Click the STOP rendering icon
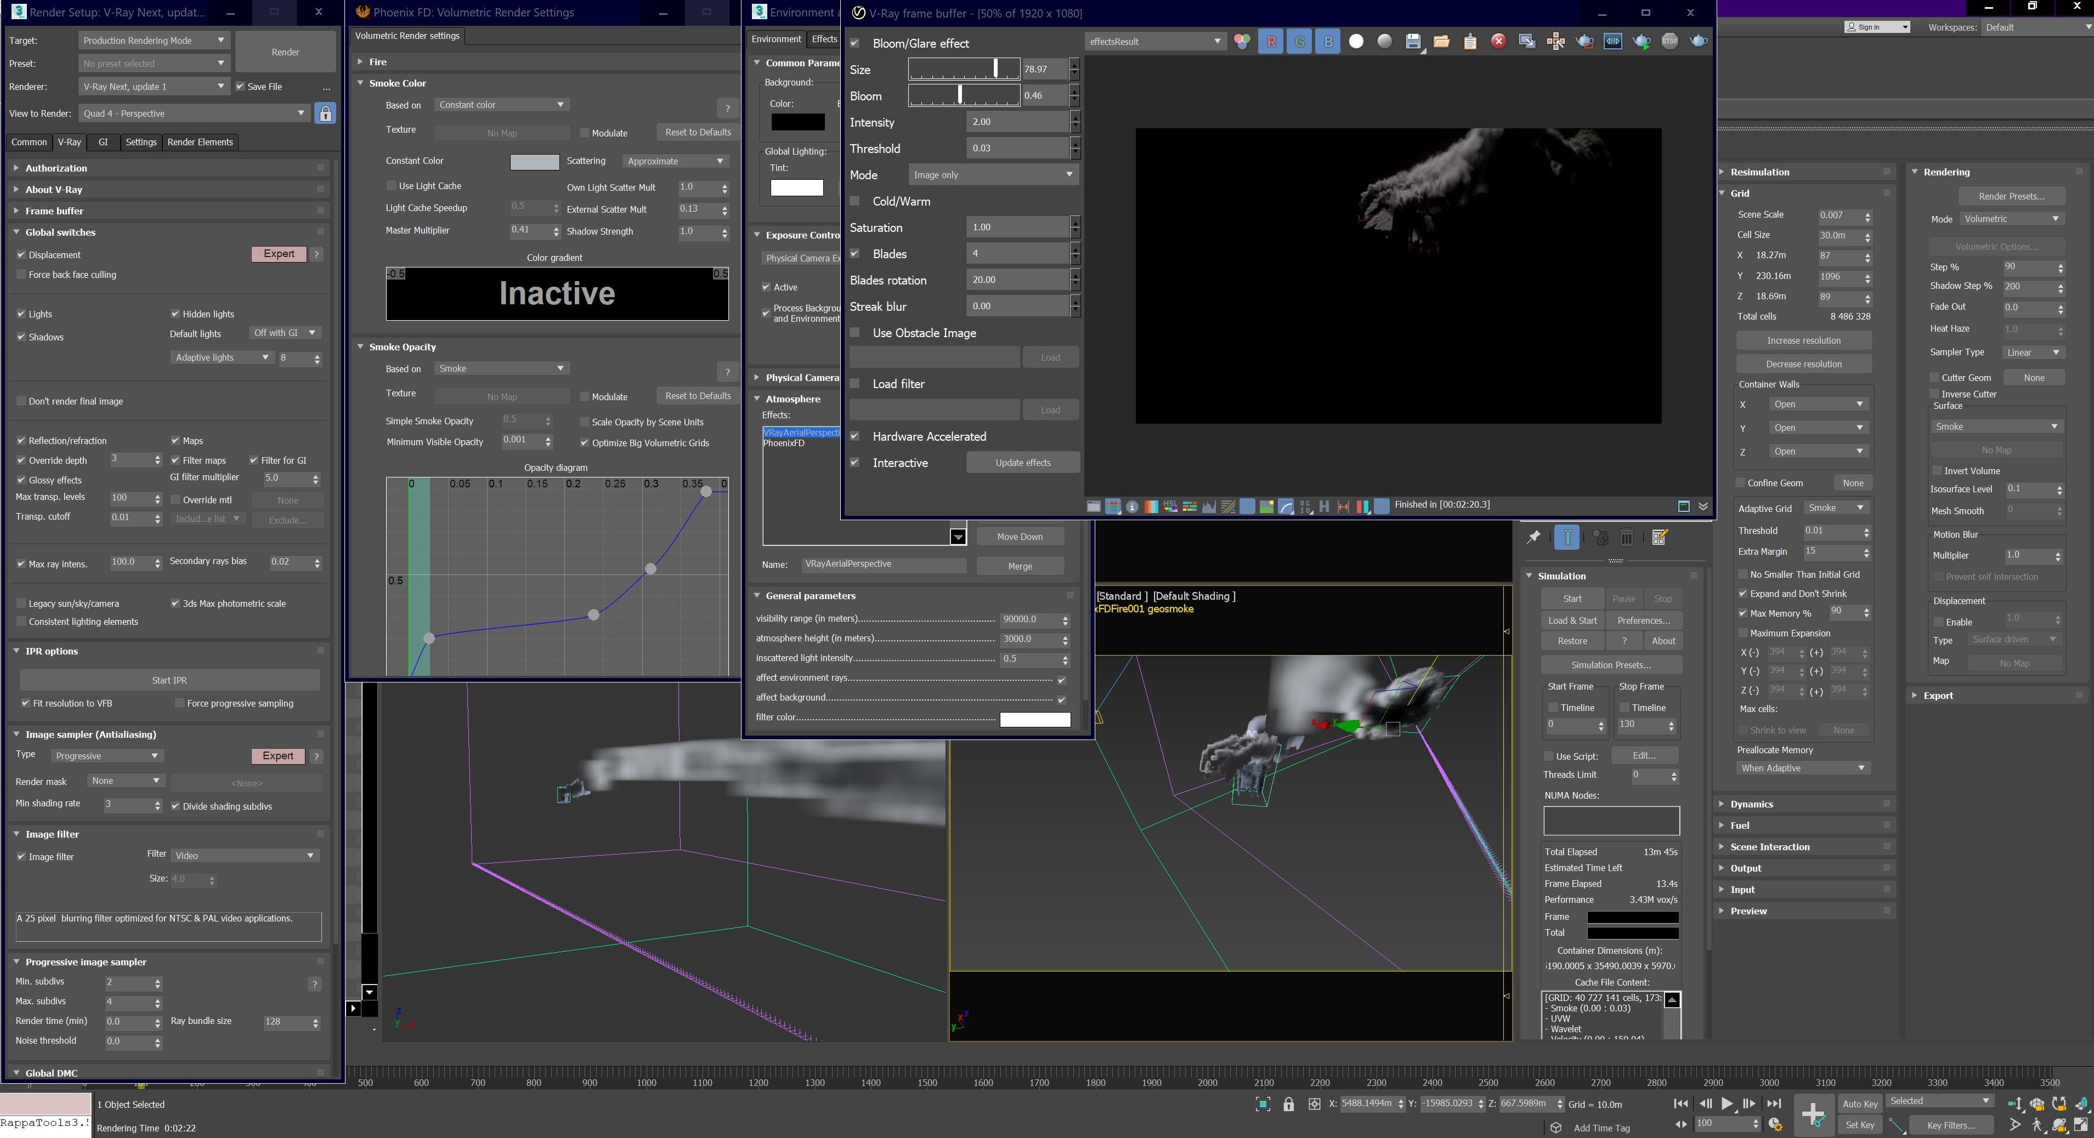The width and height of the screenshot is (2094, 1138). 1669,42
